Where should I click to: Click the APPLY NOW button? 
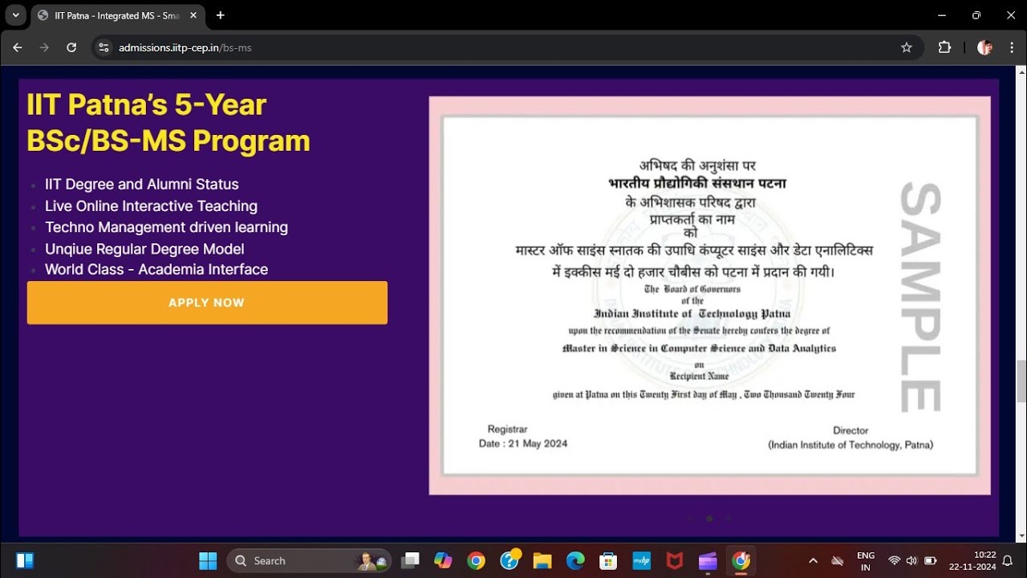click(x=207, y=303)
